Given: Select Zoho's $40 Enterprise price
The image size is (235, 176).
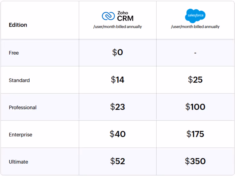Looking at the screenshot, I should [x=118, y=134].
